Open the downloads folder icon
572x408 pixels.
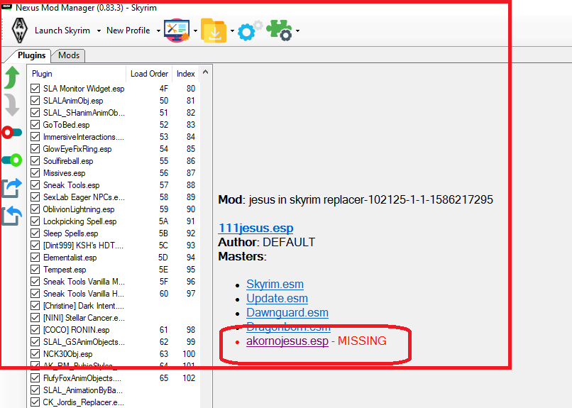click(214, 31)
